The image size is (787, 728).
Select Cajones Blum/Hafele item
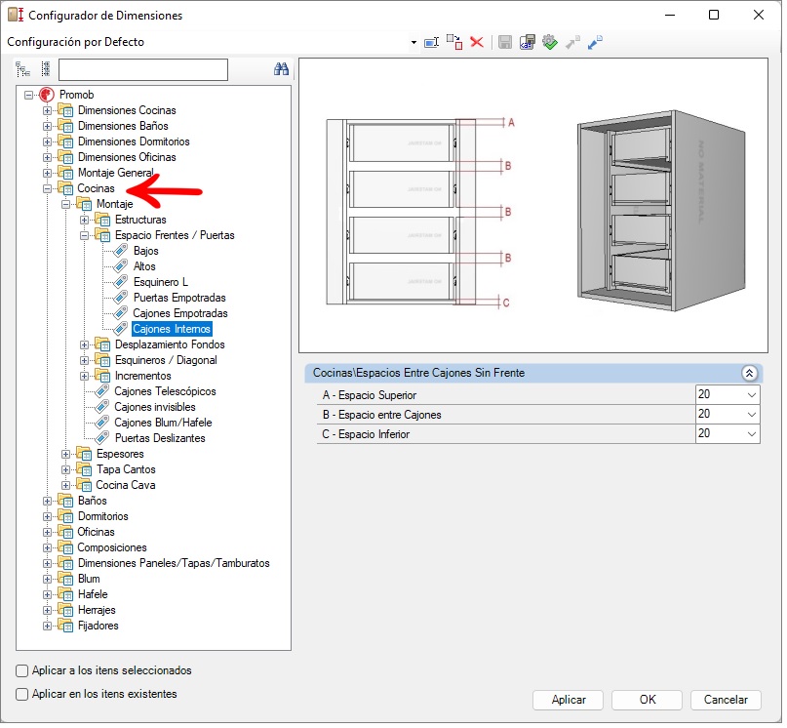click(x=163, y=423)
